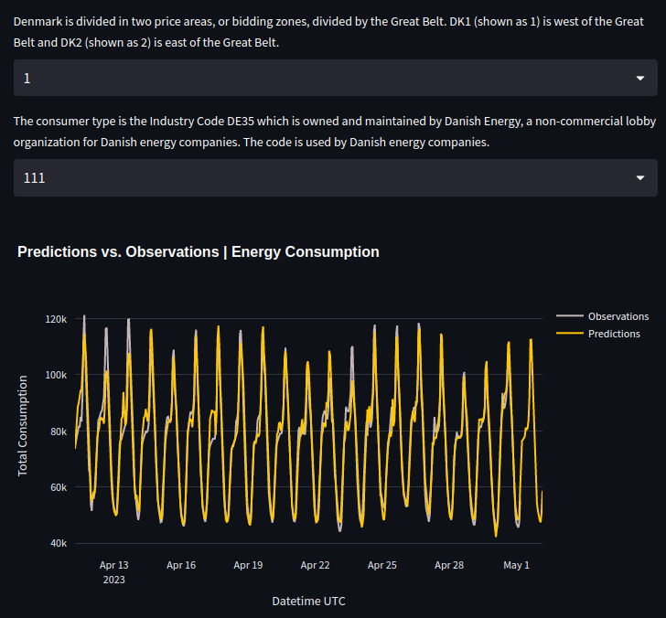This screenshot has width=666, height=618.
Task: Click the 2023 year label under the x-axis
Action: click(x=114, y=580)
